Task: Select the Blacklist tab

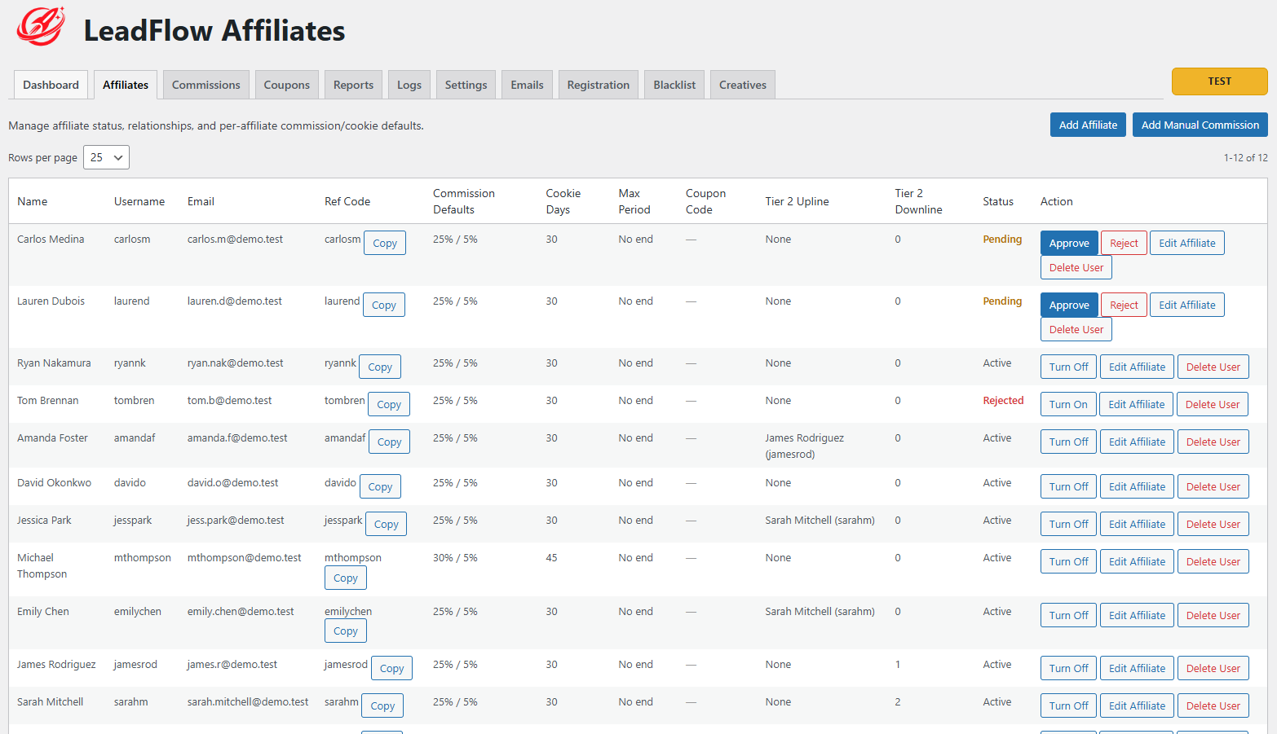Action: click(x=674, y=84)
